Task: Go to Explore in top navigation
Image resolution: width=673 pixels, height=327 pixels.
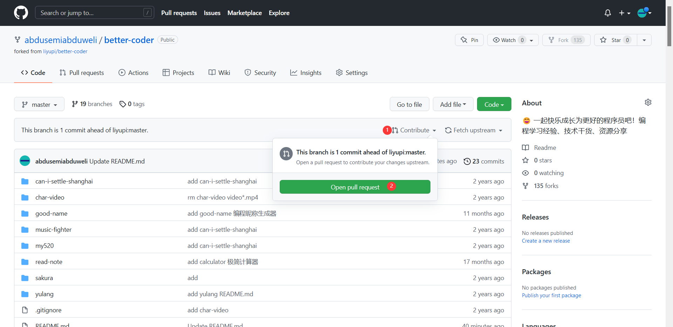Action: [279, 13]
